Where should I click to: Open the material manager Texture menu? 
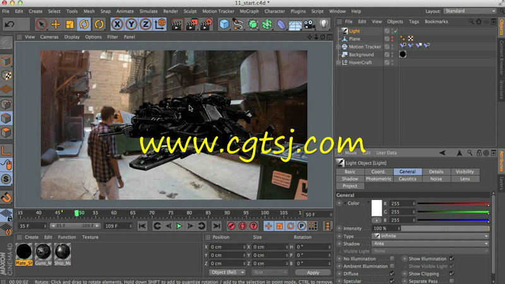click(x=90, y=237)
